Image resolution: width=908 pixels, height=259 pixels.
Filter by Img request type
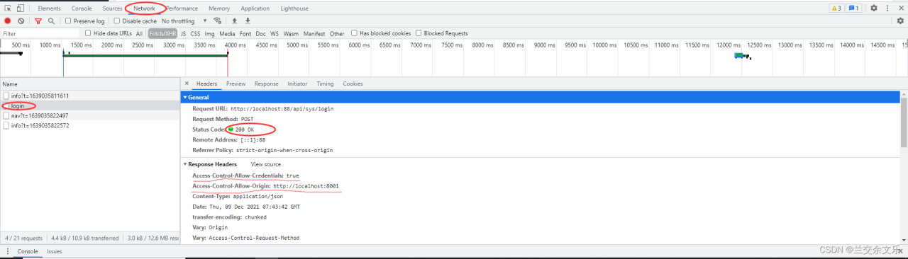pos(209,33)
